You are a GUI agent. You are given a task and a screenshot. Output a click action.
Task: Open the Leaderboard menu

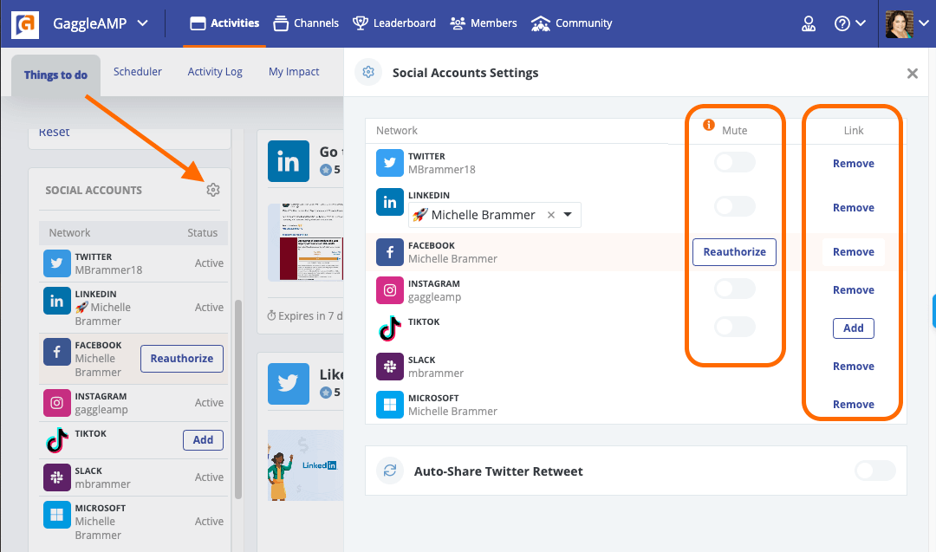point(394,23)
